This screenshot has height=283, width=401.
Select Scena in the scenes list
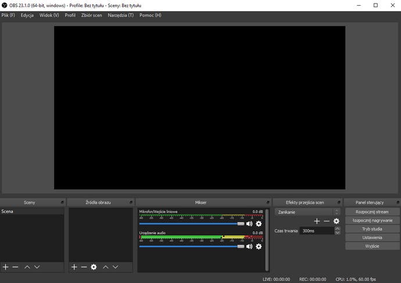coord(32,211)
